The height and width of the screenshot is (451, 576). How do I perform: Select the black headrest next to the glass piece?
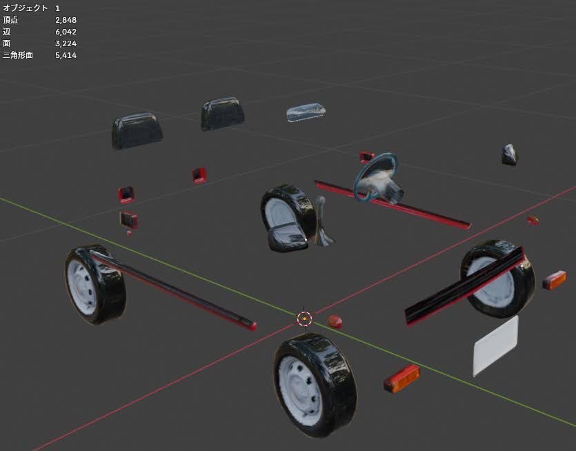coord(223,114)
